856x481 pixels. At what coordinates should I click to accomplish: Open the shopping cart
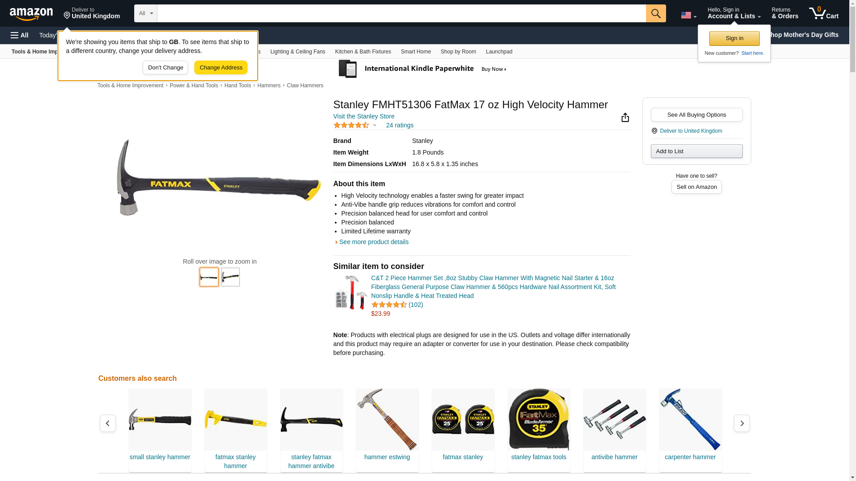pyautogui.click(x=823, y=13)
